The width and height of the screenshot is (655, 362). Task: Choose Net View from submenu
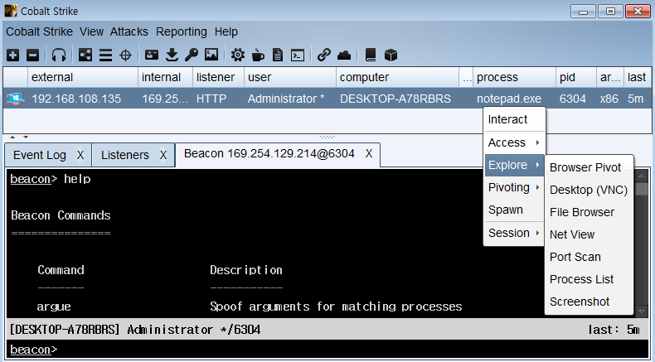point(589,234)
